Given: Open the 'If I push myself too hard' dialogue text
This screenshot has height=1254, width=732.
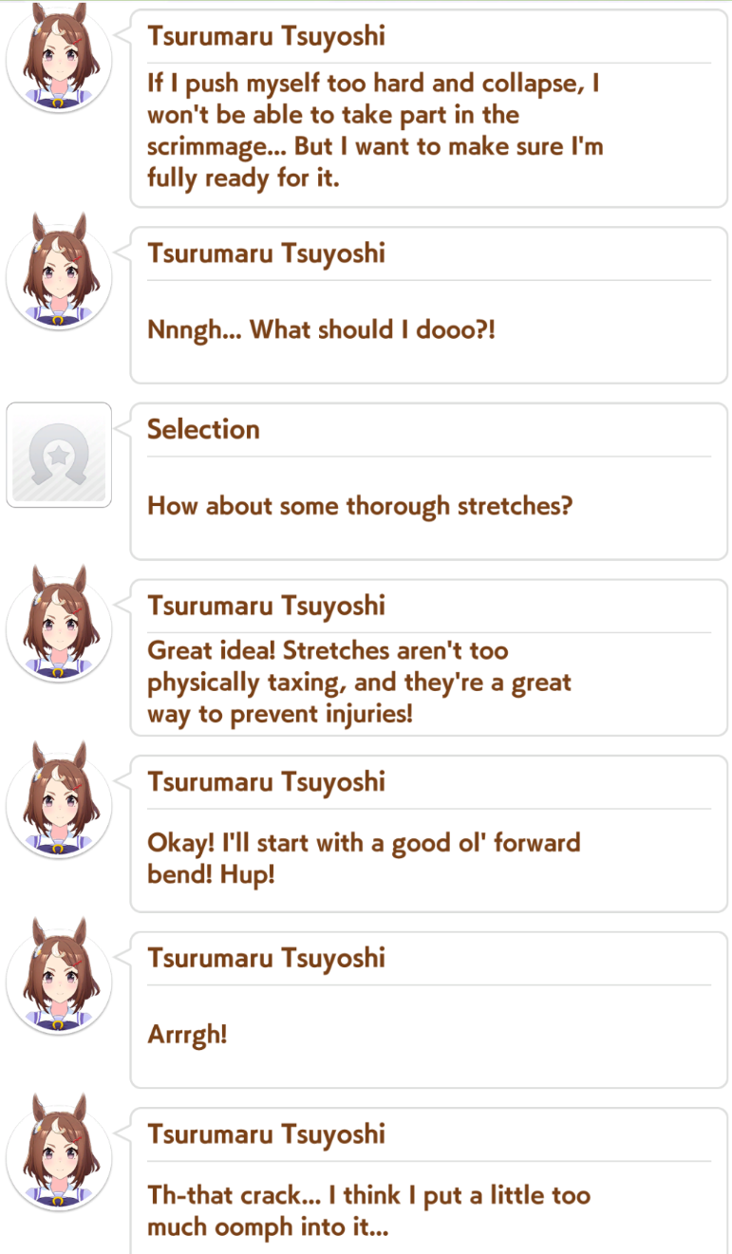Looking at the screenshot, I should (375, 130).
